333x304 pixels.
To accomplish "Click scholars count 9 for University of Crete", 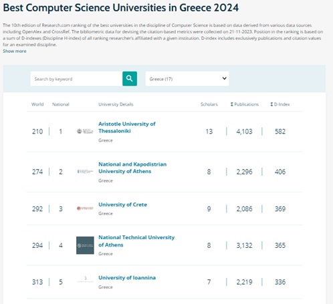I will tap(209, 209).
